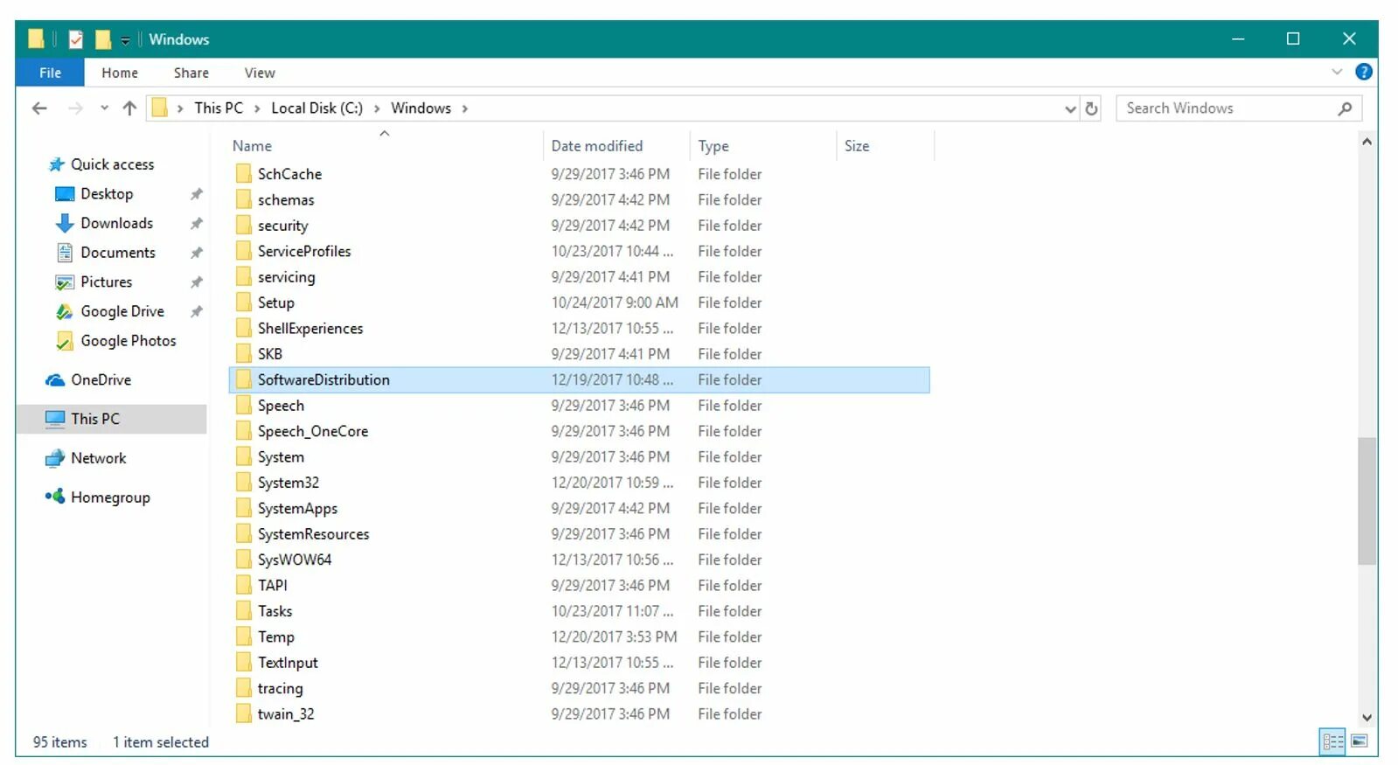1398x765 pixels.
Task: Click the pin icon next to Google Drive
Action: point(197,312)
